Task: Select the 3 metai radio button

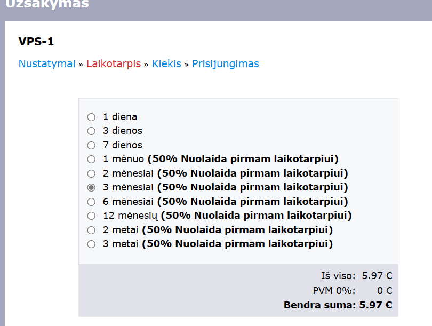Action: point(91,244)
